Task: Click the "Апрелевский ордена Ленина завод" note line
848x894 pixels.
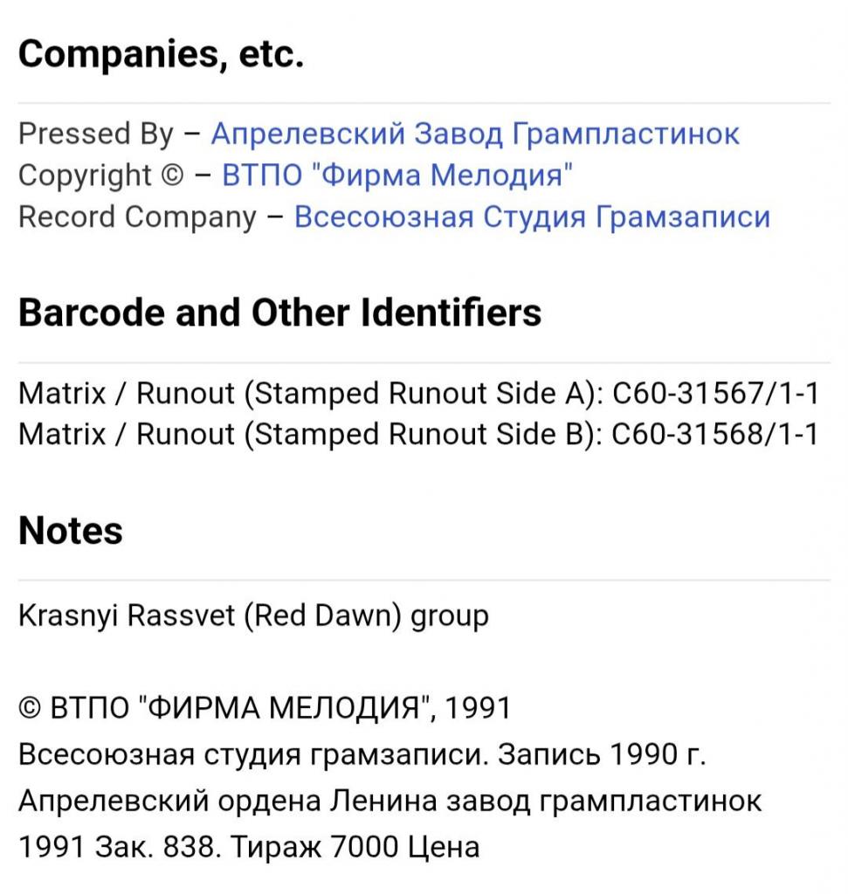Action: [390, 801]
